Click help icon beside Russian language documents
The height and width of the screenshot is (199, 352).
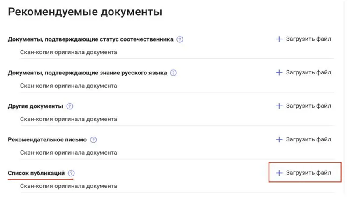[173, 73]
